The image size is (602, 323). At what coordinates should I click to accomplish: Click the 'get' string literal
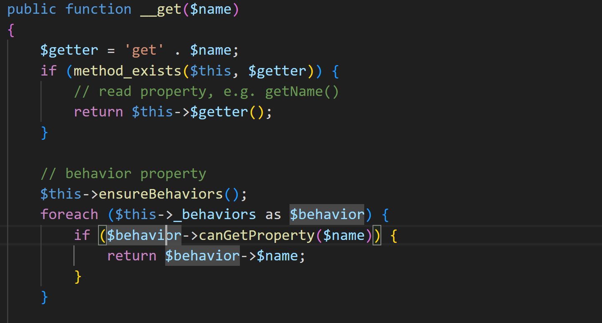tap(144, 50)
